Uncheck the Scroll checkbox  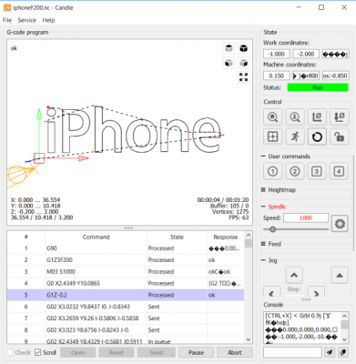[37, 352]
